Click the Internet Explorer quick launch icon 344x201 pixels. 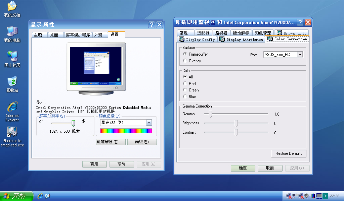pos(40,196)
